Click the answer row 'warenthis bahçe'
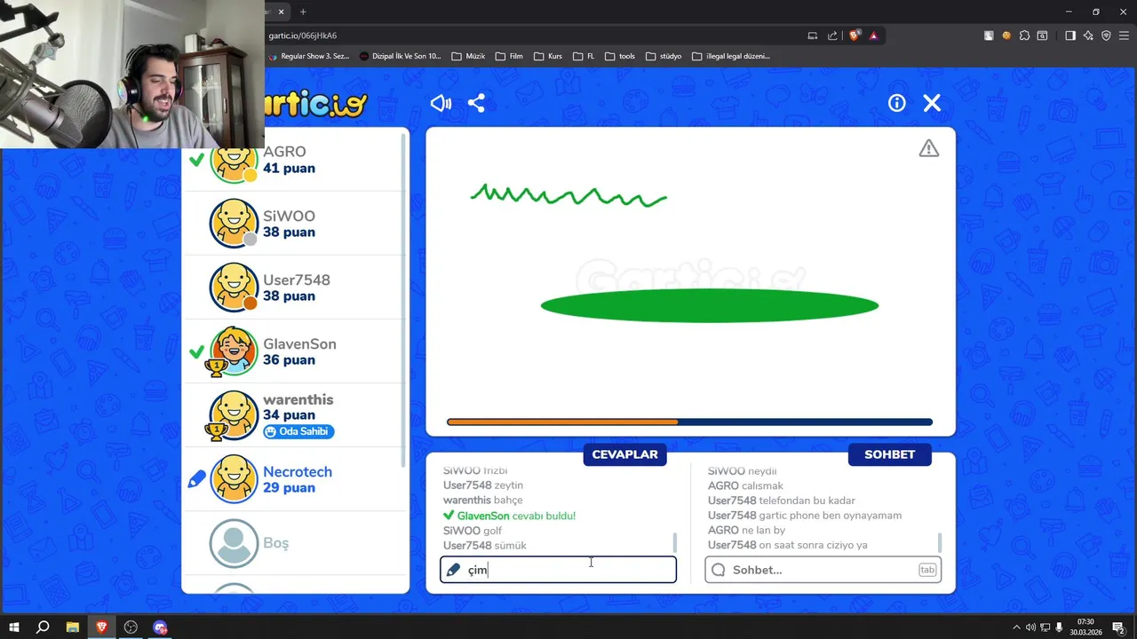The width and height of the screenshot is (1137, 639). 482,501
